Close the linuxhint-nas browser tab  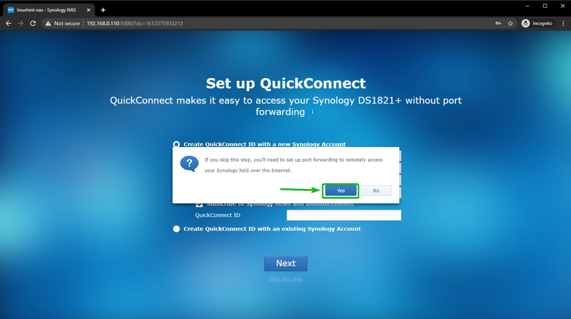click(x=89, y=10)
